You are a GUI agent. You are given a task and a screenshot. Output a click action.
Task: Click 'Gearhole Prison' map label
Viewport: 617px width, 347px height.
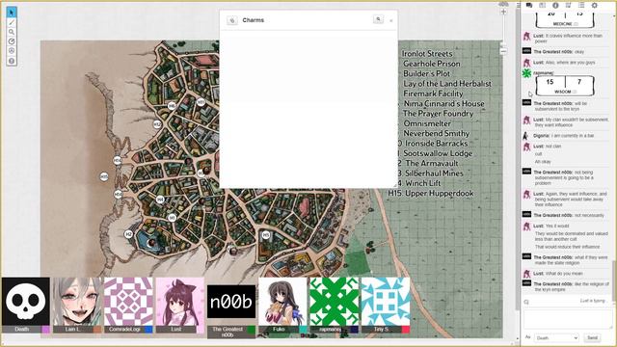(432, 64)
